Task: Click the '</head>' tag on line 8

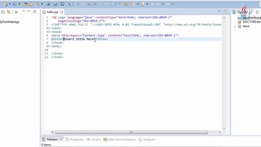Action: [57, 42]
